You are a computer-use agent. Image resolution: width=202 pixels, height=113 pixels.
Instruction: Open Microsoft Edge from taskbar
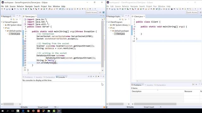(x=23, y=111)
